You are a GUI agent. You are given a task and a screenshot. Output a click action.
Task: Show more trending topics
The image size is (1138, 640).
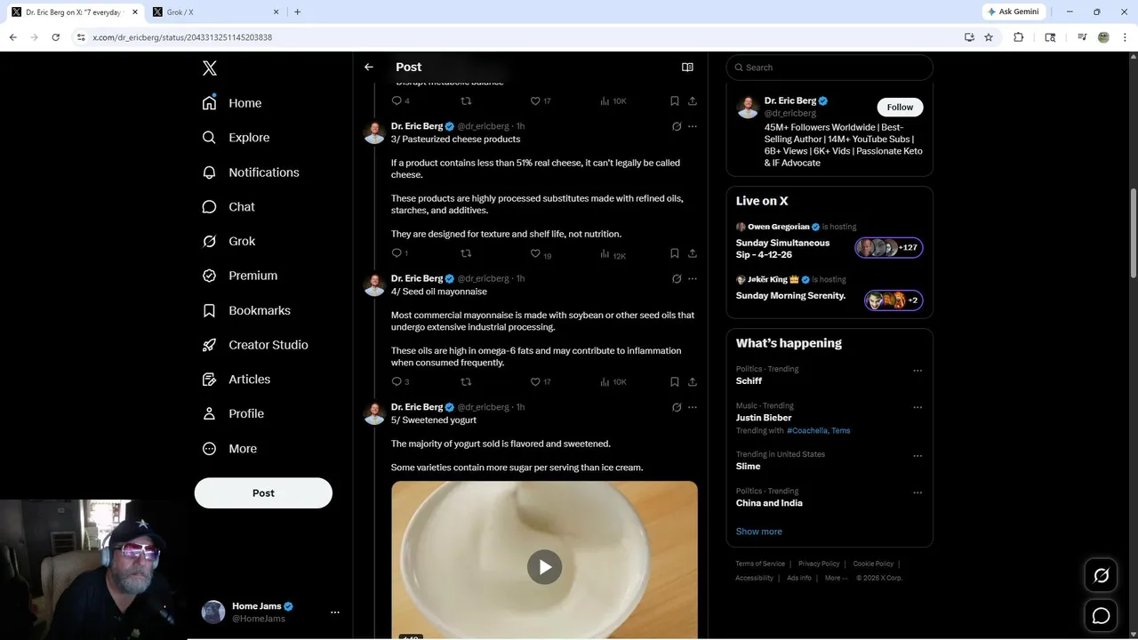758,532
